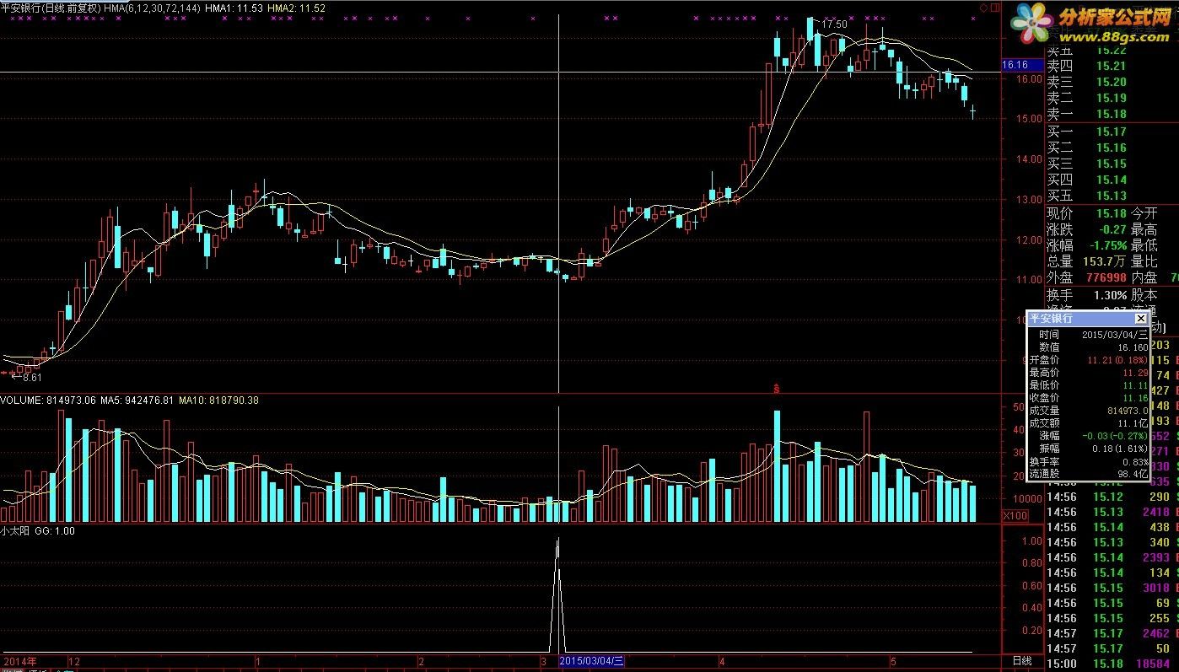The height and width of the screenshot is (672, 1179).
Task: Click the X100 volume scale label
Action: point(1015,515)
